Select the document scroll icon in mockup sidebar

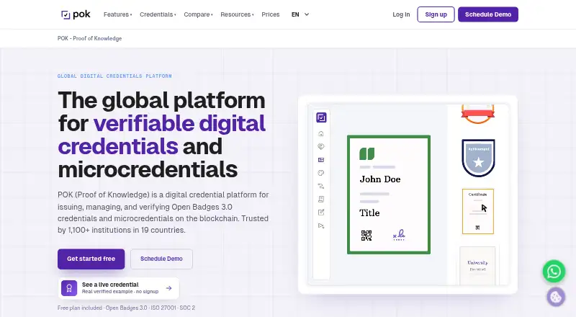coord(321,200)
